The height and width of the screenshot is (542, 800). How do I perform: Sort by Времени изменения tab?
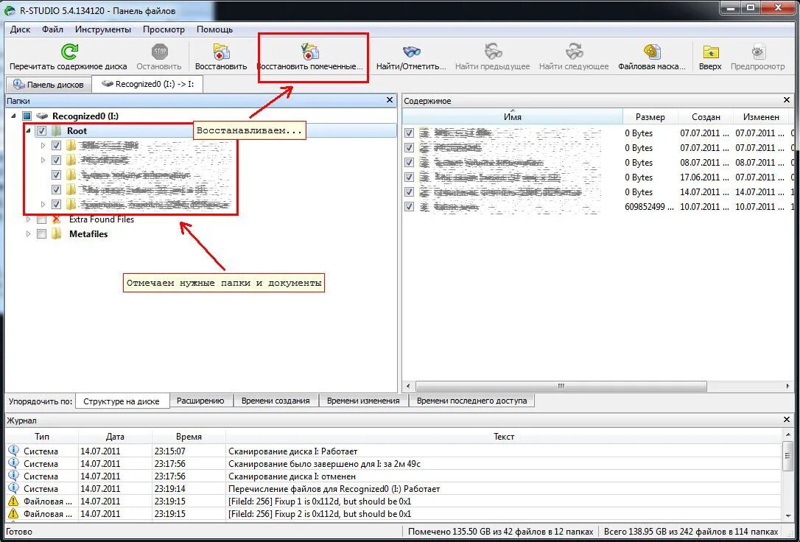(x=362, y=401)
